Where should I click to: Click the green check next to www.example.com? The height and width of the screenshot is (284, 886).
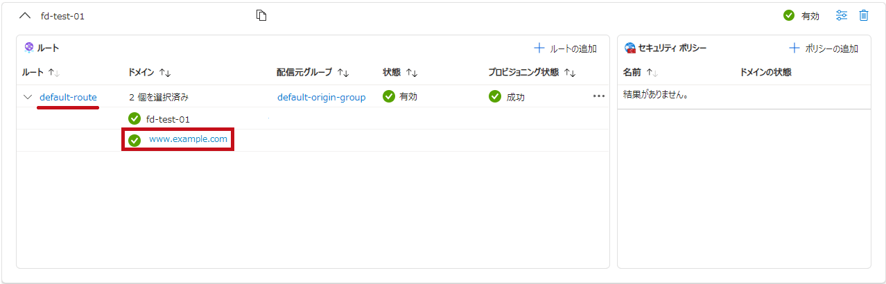coord(134,140)
